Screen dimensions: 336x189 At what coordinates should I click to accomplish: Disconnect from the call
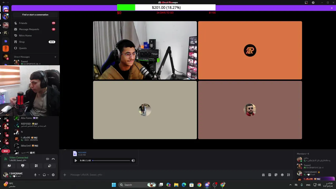(53, 159)
